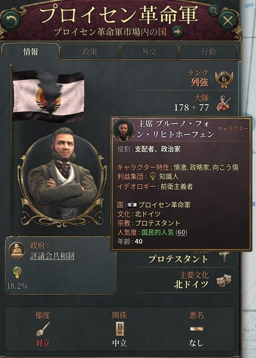Click the popularity value 60 link

coord(181,232)
